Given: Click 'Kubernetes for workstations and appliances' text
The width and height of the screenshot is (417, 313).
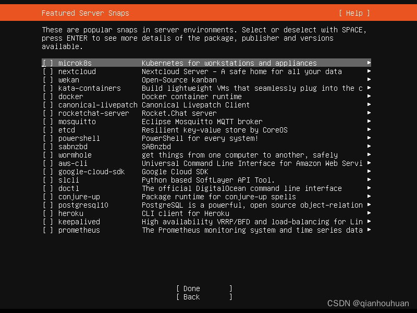Looking at the screenshot, I should point(229,63).
